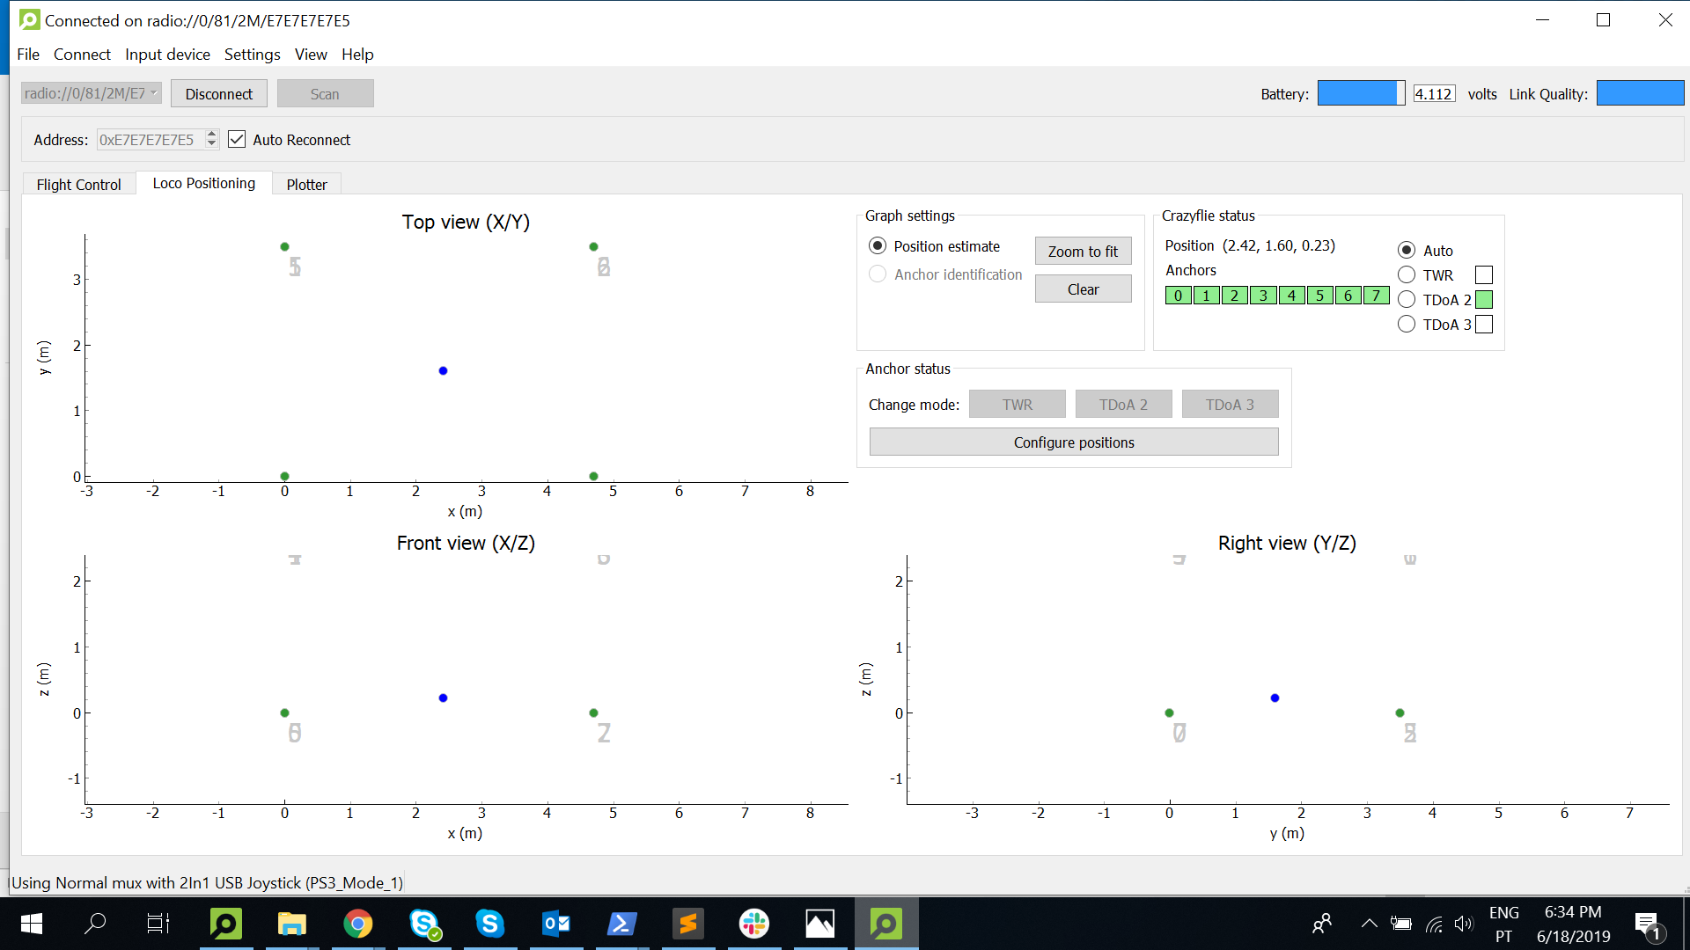Image resolution: width=1690 pixels, height=950 pixels.
Task: Open PowerShell taskbar icon
Action: pos(621,924)
